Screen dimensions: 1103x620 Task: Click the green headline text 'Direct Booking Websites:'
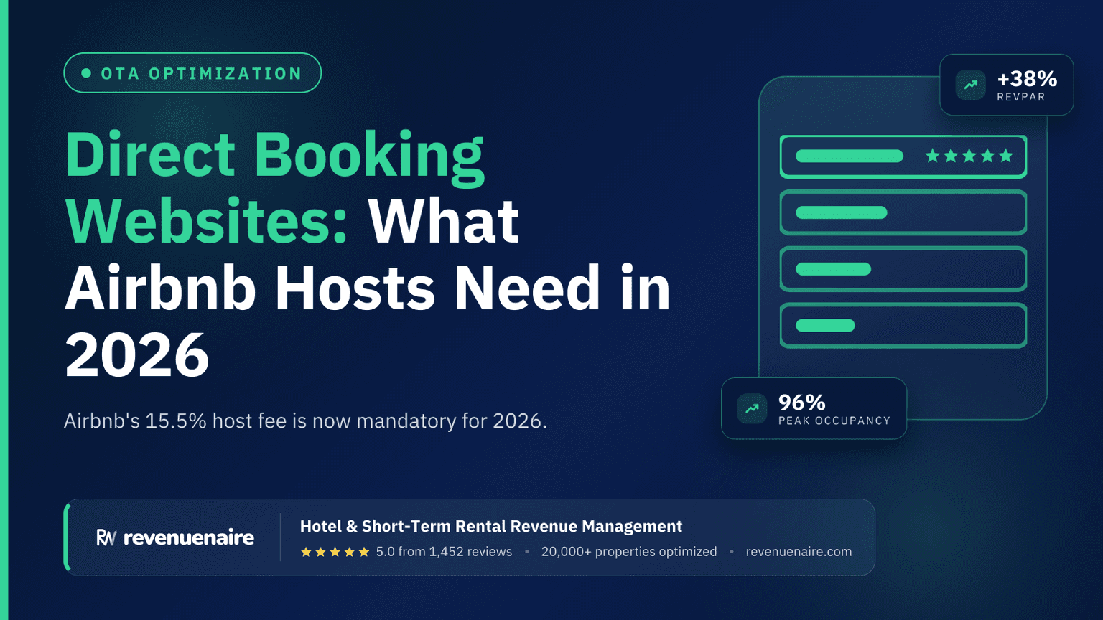click(x=275, y=187)
